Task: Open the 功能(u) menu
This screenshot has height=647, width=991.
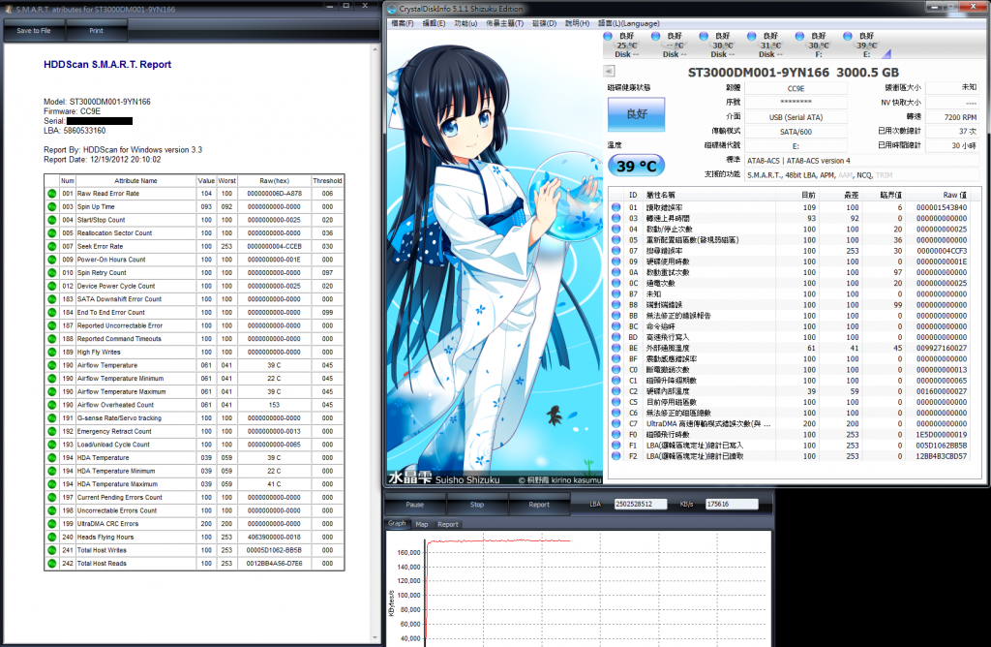Action: pos(465,23)
